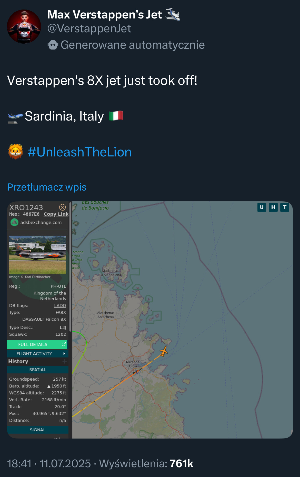Open the adsbexchange.com logo icon
This screenshot has width=300, height=477.
point(14,222)
